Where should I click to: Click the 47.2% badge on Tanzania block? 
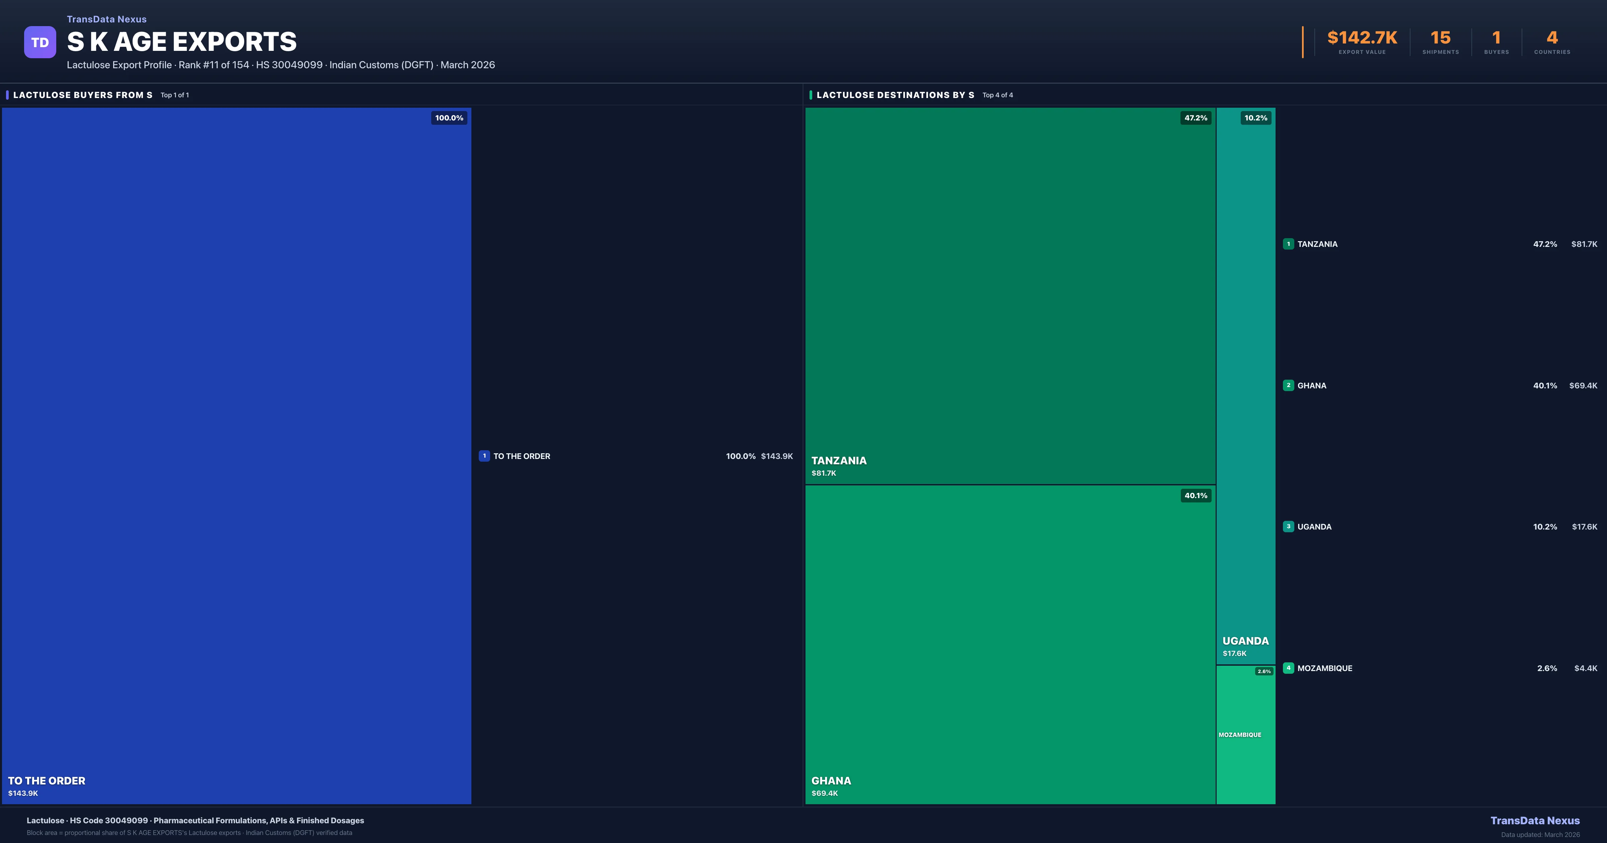point(1195,118)
